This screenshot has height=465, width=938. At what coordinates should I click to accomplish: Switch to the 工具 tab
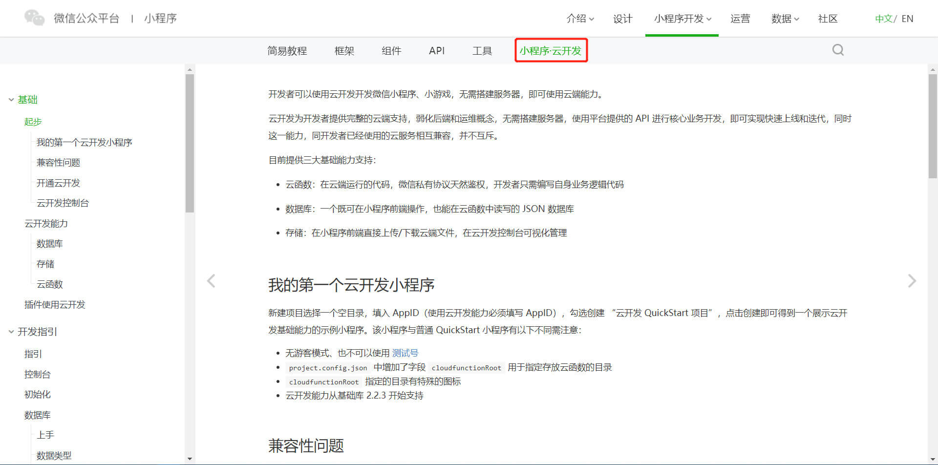tap(482, 51)
